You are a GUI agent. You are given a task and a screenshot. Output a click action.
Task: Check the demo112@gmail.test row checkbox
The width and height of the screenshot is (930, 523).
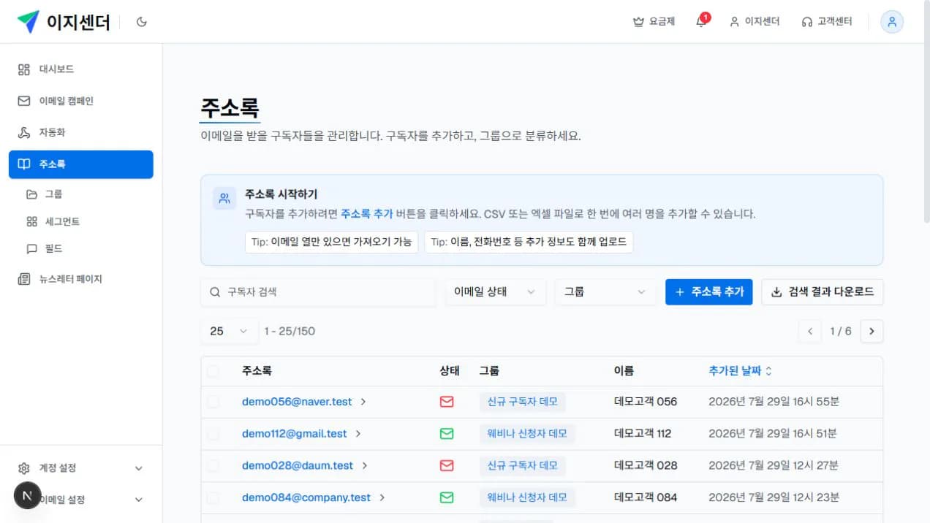(x=213, y=434)
